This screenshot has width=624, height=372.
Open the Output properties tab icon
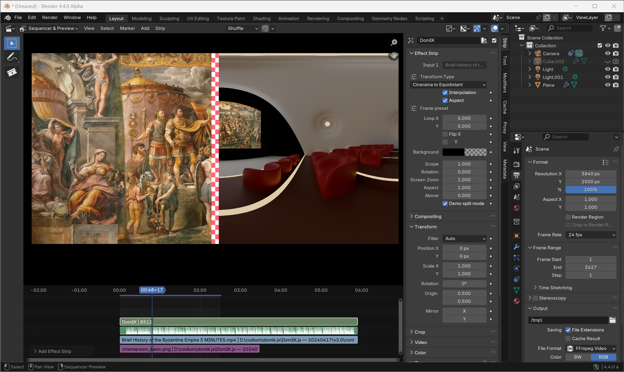(x=516, y=175)
